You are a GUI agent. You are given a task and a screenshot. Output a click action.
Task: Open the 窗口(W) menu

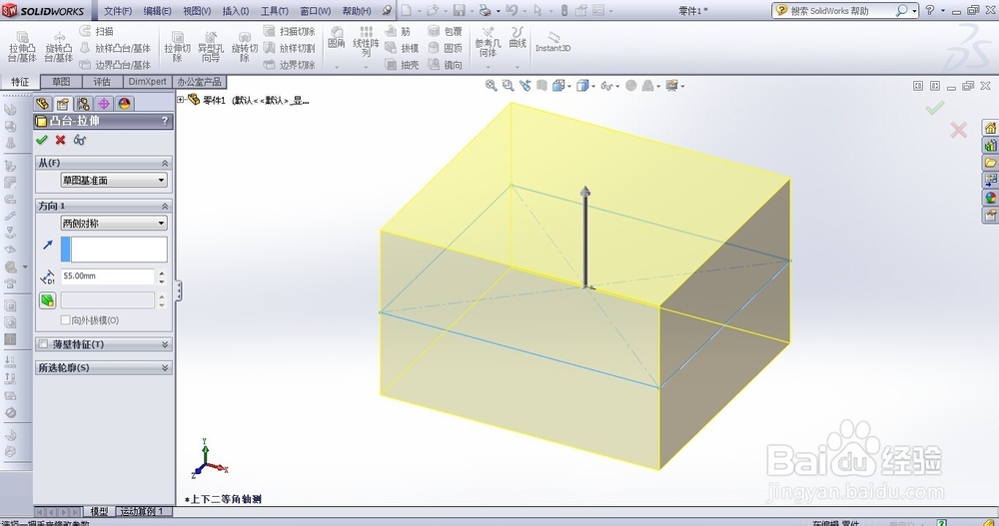click(x=316, y=11)
